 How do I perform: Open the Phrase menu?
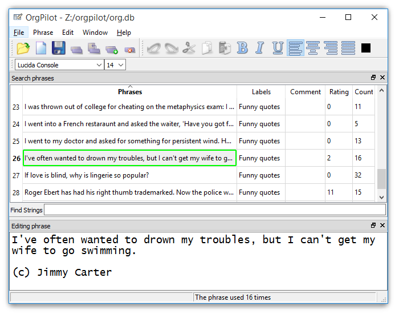point(43,33)
